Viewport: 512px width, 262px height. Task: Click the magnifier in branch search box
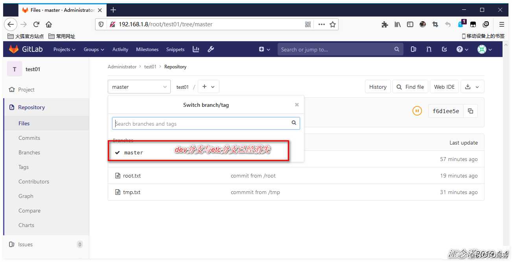(x=294, y=123)
